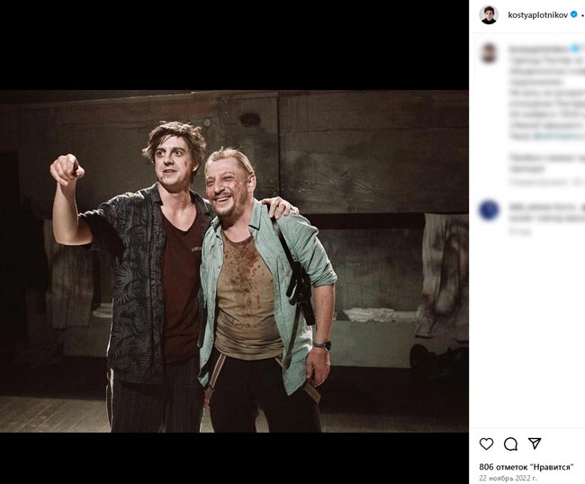Image resolution: width=585 pixels, height=484 pixels.
Task: Click the timestamp under the second comment
Action: click(x=516, y=231)
